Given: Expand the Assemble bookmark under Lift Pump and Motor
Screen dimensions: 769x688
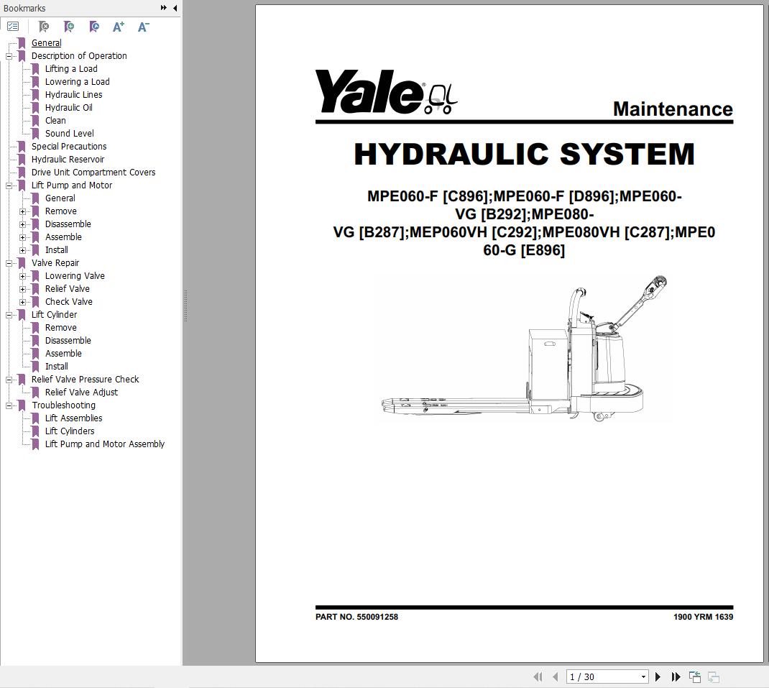Looking at the screenshot, I should [x=22, y=237].
